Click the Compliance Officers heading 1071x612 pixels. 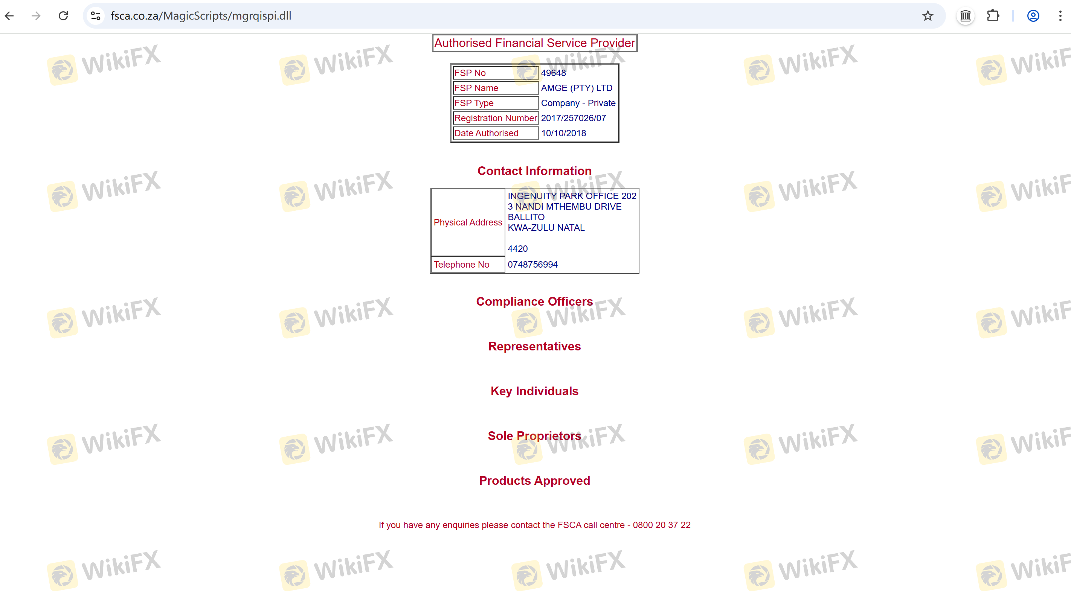[x=534, y=301]
